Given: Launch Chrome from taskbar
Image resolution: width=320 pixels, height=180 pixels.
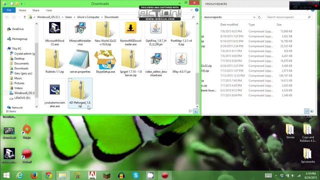Looking at the screenshot, I should 48,175.
